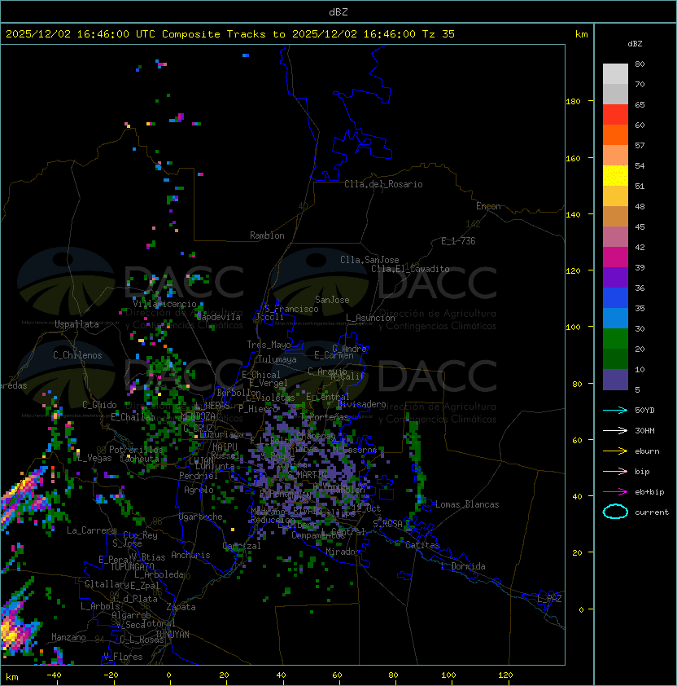Image resolution: width=677 pixels, height=686 pixels.
Task: Click the 'Potrerillos' map label
Action: (136, 450)
